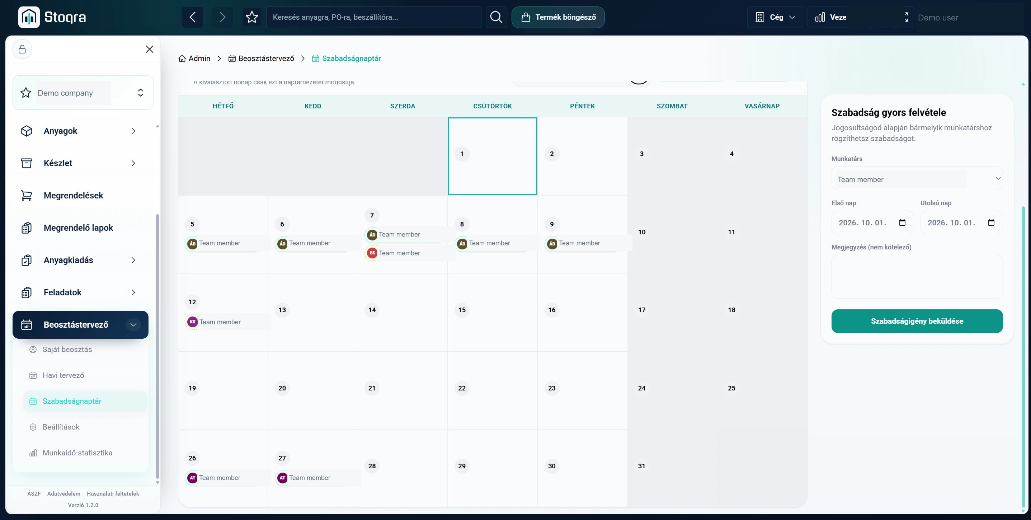The height and width of the screenshot is (520, 1031).
Task: Open Megrendelések cart menu item
Action: 80,195
